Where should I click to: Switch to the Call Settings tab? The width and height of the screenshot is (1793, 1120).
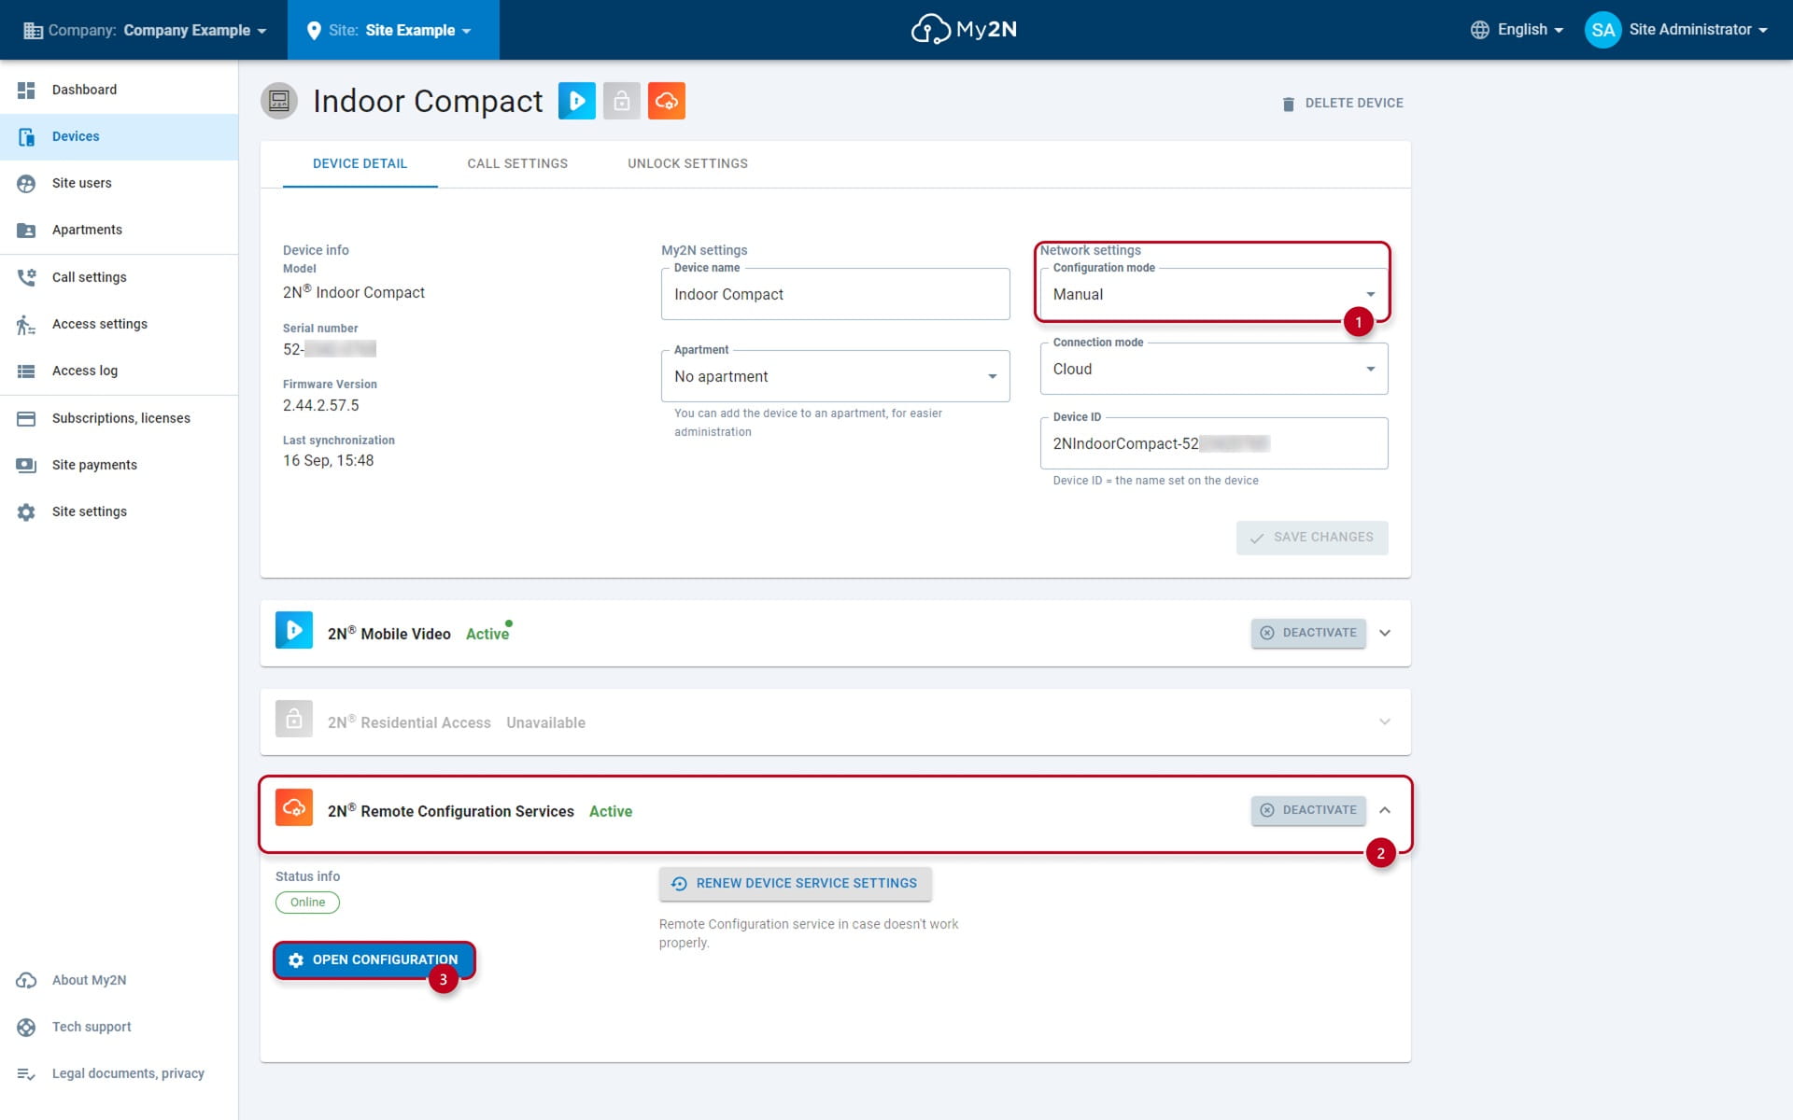click(517, 164)
